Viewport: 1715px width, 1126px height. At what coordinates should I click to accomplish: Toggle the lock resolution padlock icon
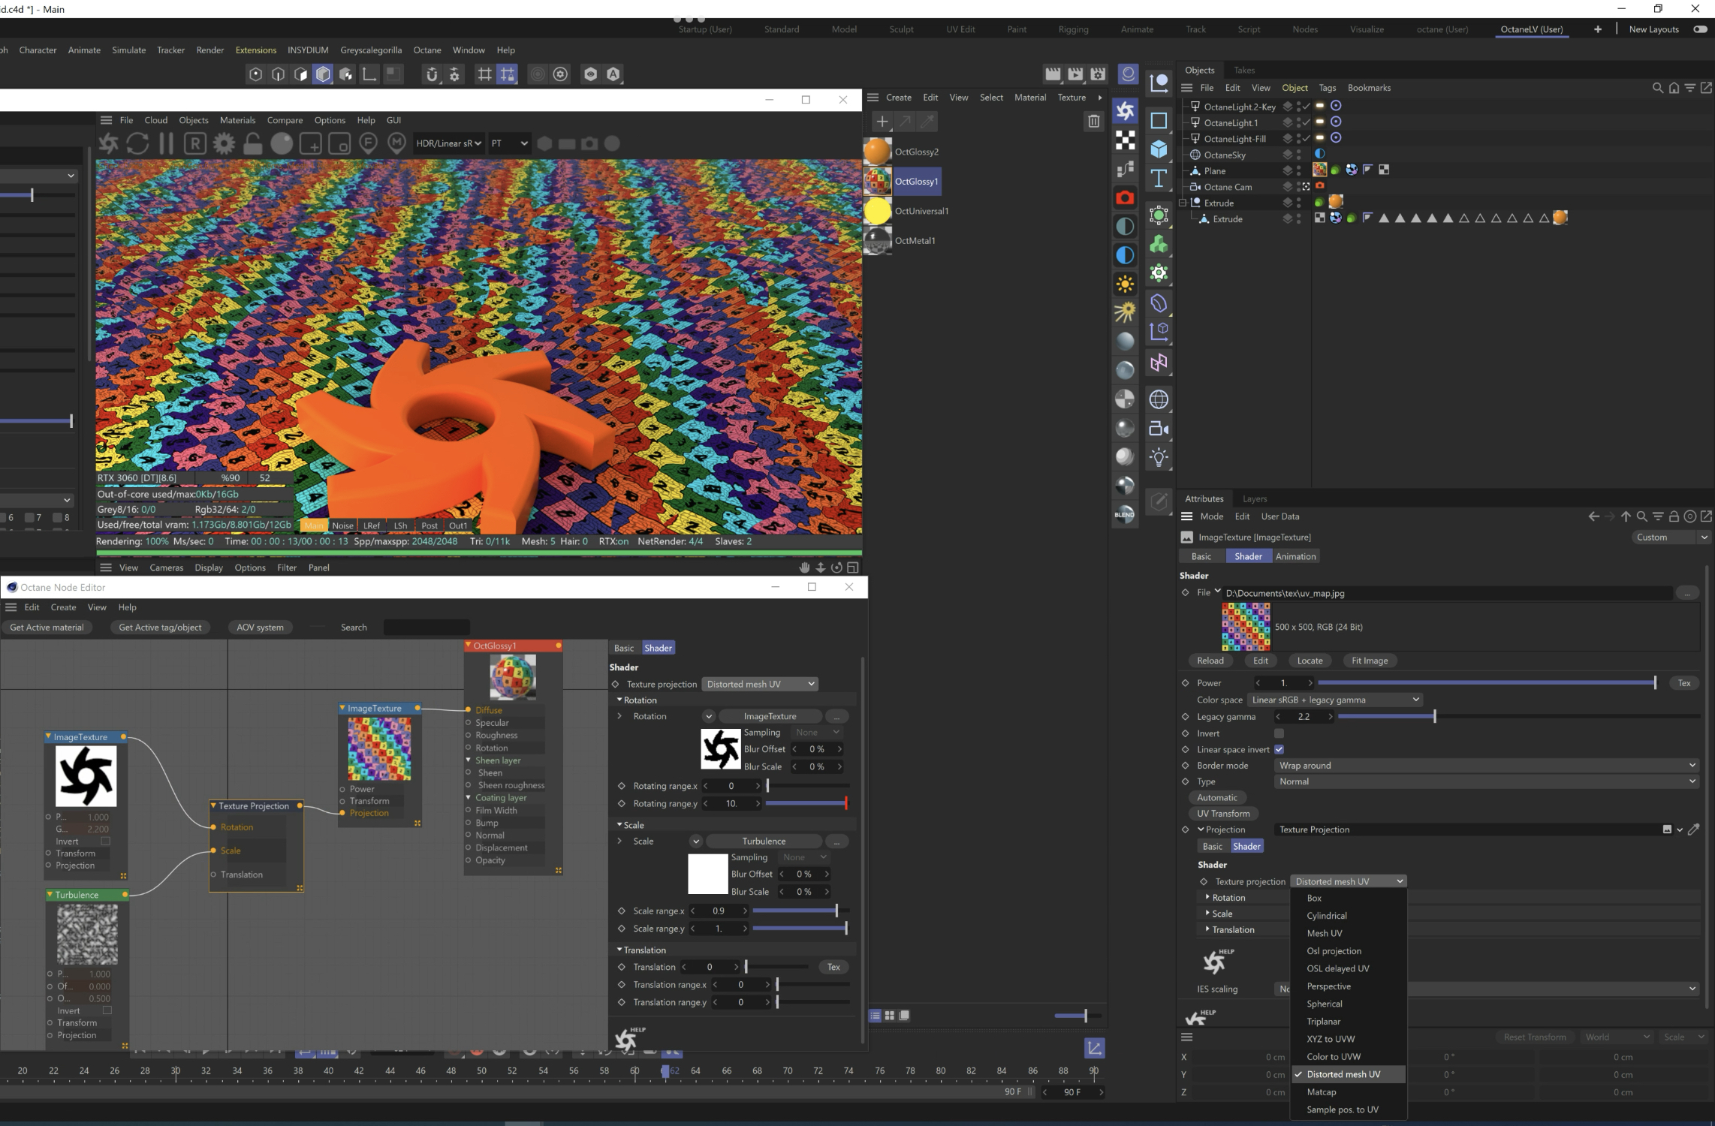coord(253,143)
